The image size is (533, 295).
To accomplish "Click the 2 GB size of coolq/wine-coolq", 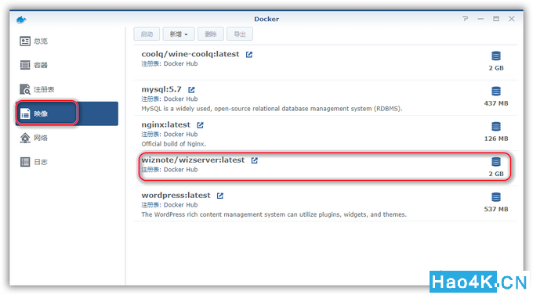I will tap(496, 68).
